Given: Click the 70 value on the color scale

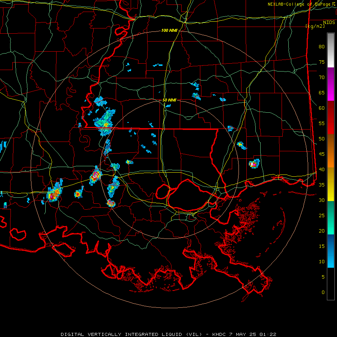Looking at the screenshot, I should 322,78.
